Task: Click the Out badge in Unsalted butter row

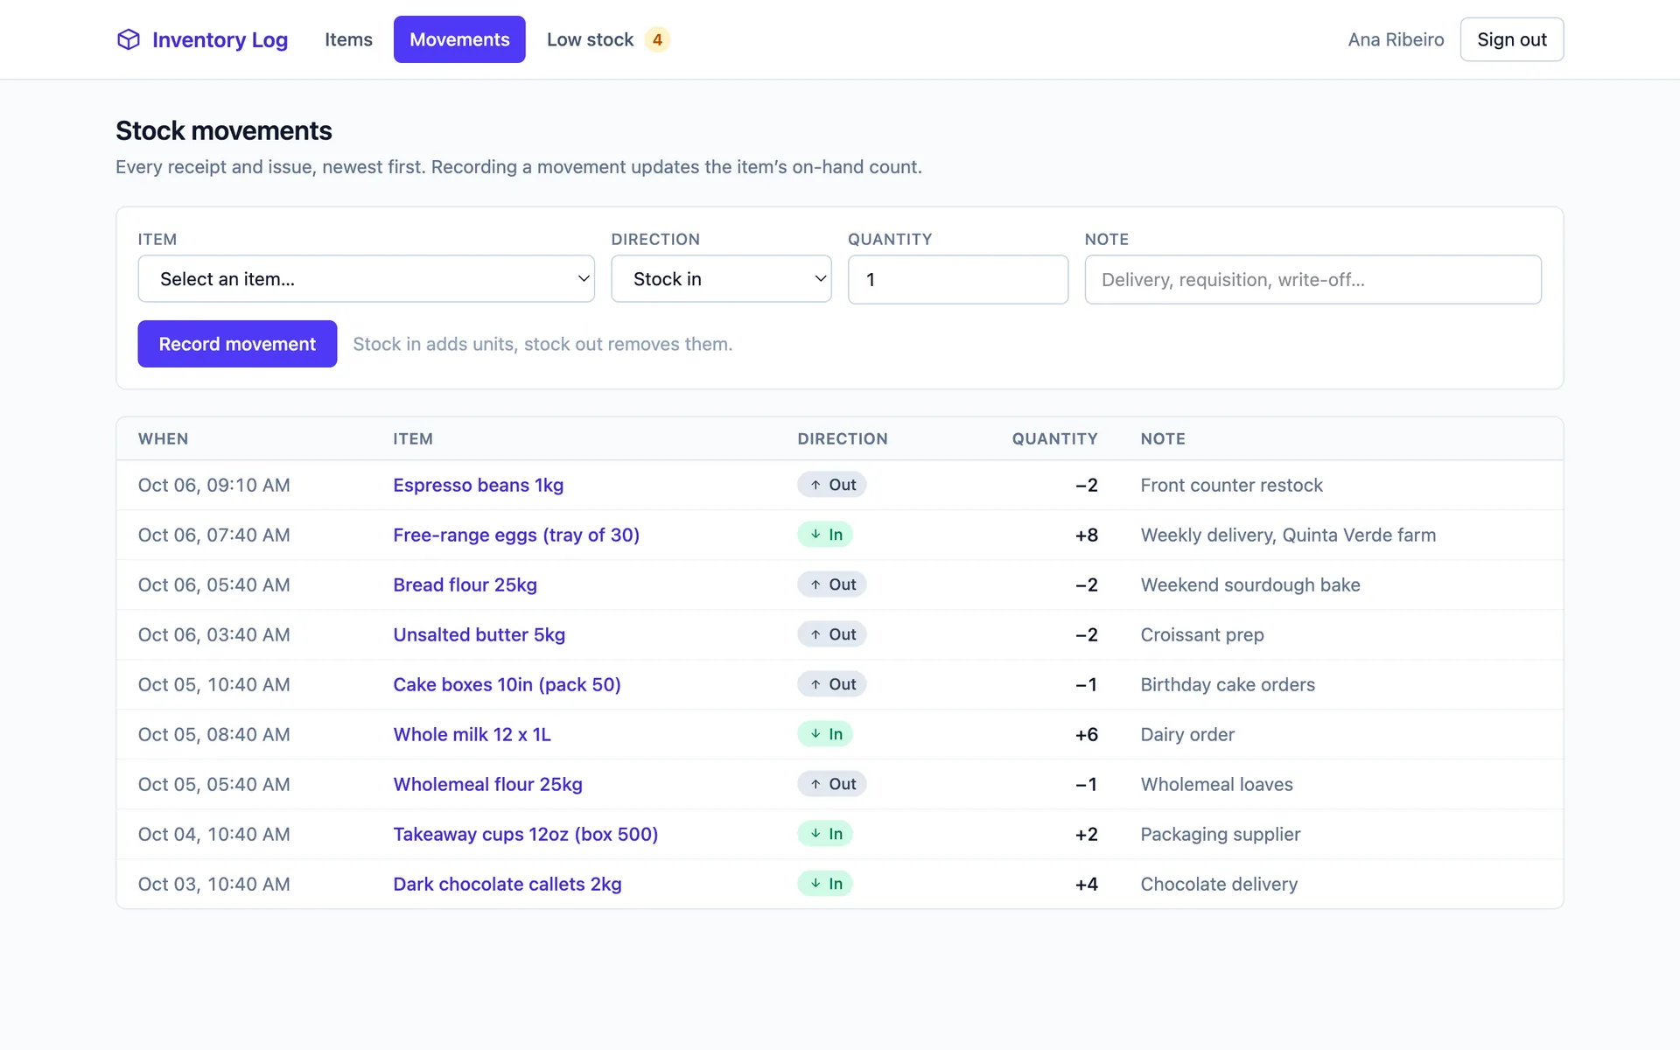Action: click(x=832, y=634)
